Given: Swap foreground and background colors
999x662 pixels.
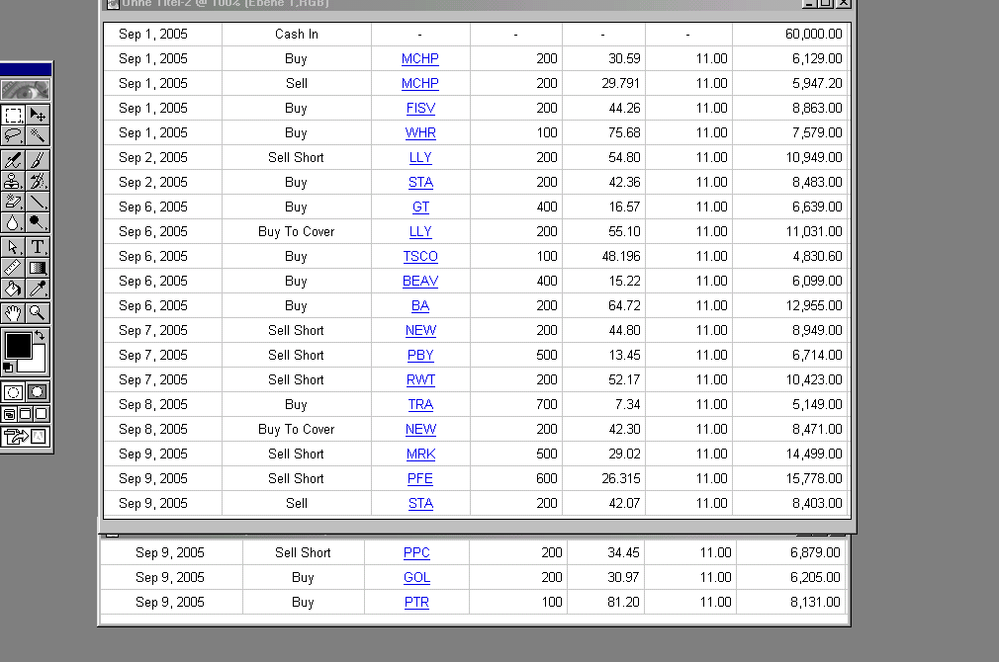Looking at the screenshot, I should click(40, 335).
